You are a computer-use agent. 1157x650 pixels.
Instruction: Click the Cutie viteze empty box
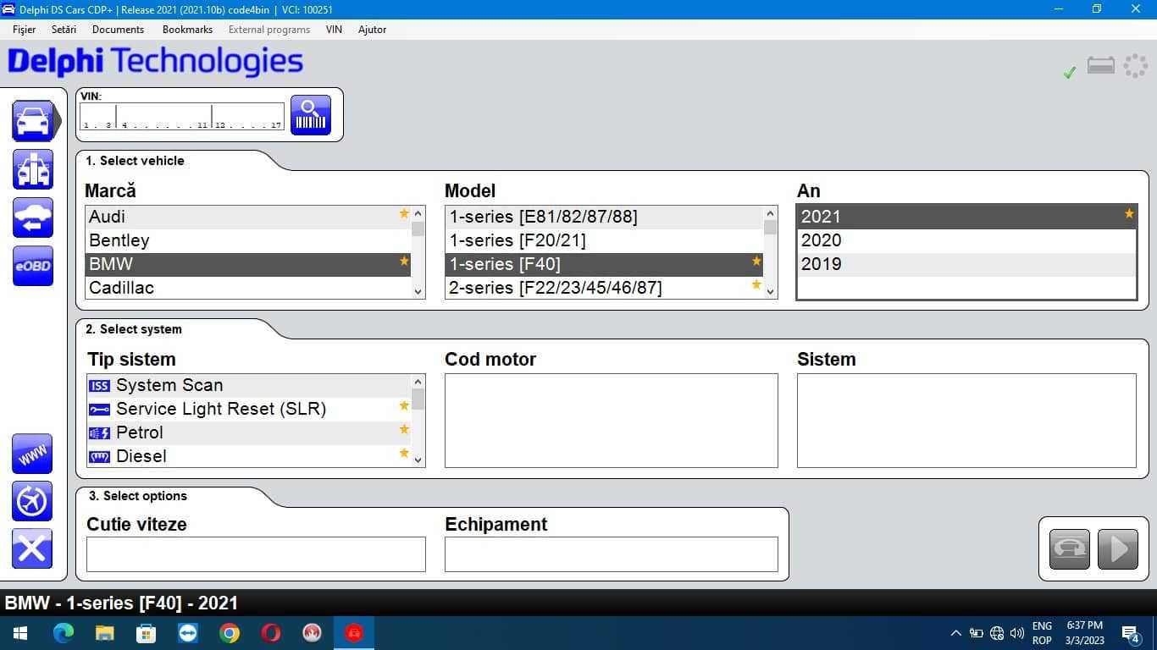pyautogui.click(x=256, y=554)
